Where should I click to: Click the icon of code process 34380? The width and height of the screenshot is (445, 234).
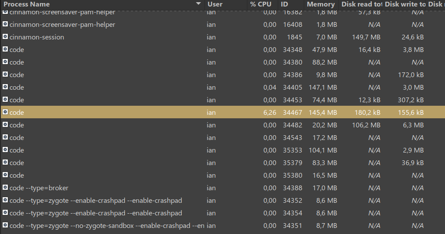point(5,62)
